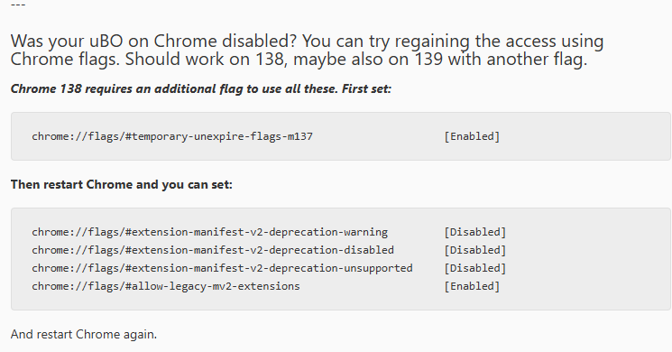Click the heading "Was your uBO on Chrome disabled?"

click(154, 42)
